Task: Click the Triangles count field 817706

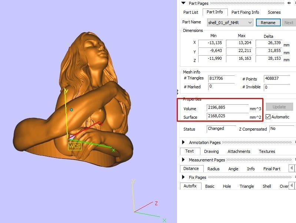Action: pos(221,79)
